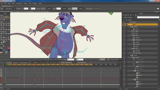Click the Play button below the canvas

click(53, 59)
